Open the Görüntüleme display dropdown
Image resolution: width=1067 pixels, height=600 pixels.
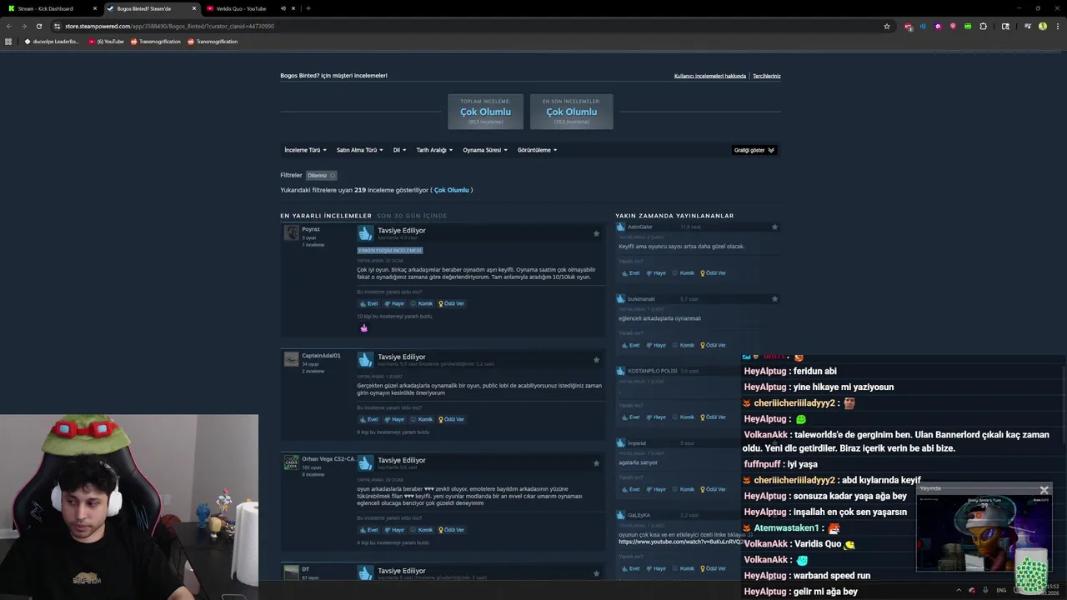click(537, 150)
